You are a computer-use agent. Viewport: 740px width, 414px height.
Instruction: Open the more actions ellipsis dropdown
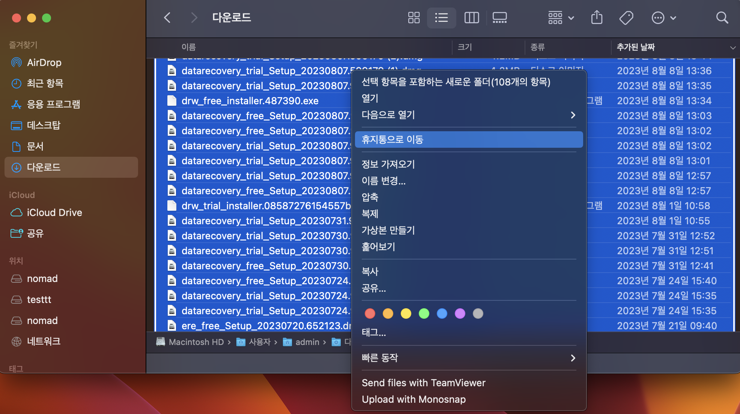click(x=664, y=18)
